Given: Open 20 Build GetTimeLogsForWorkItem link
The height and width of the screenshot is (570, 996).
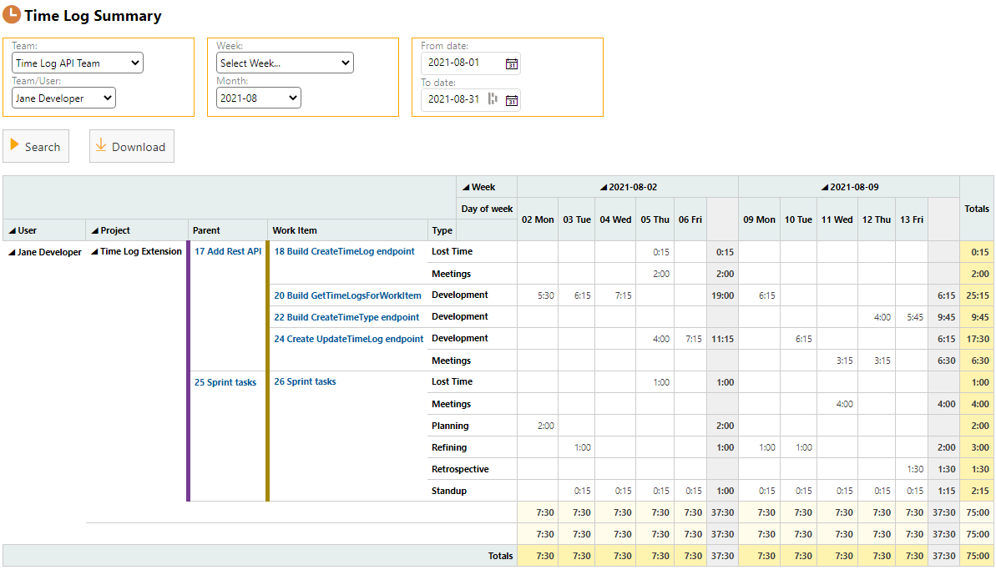Looking at the screenshot, I should 347,295.
